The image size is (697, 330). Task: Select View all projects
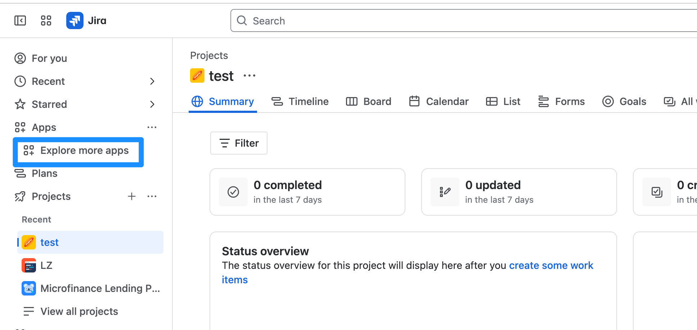click(x=79, y=311)
